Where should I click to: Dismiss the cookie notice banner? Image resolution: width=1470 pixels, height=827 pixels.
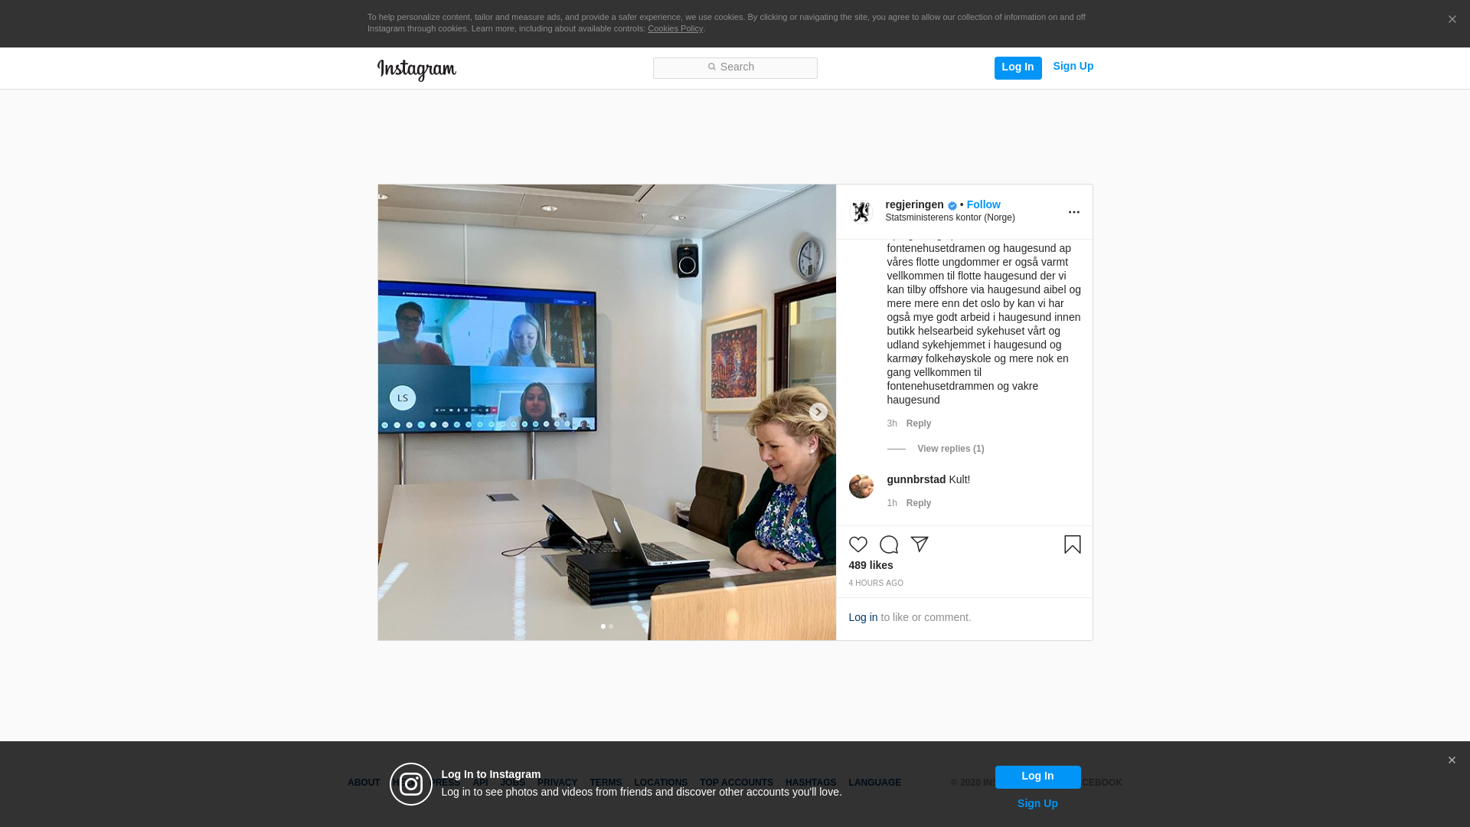pyautogui.click(x=1452, y=20)
